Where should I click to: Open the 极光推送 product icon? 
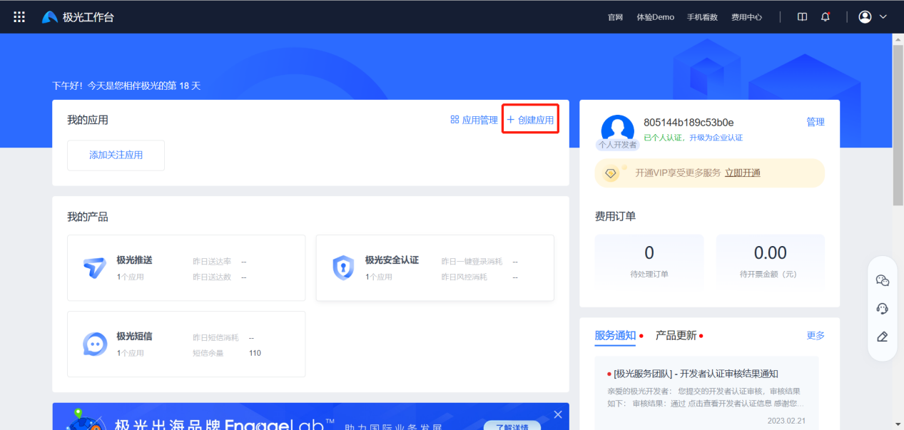[95, 267]
